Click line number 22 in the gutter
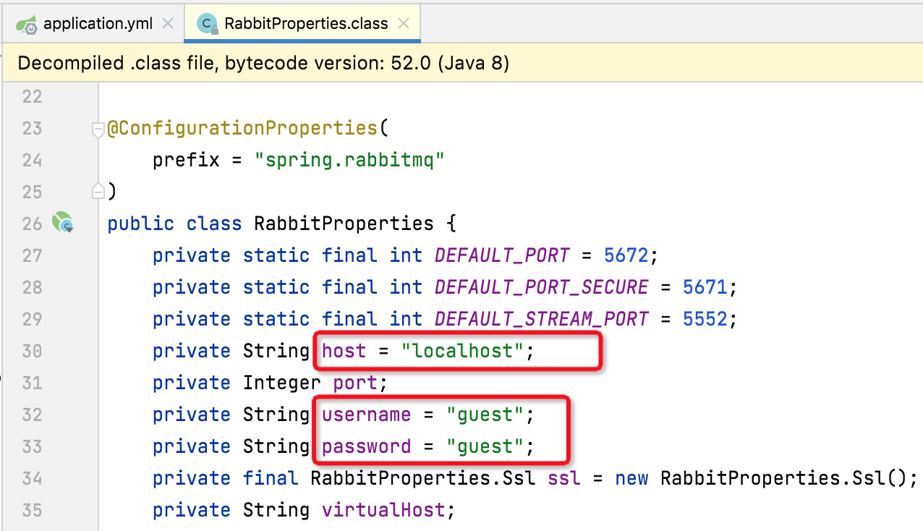The width and height of the screenshot is (923, 531). point(32,96)
